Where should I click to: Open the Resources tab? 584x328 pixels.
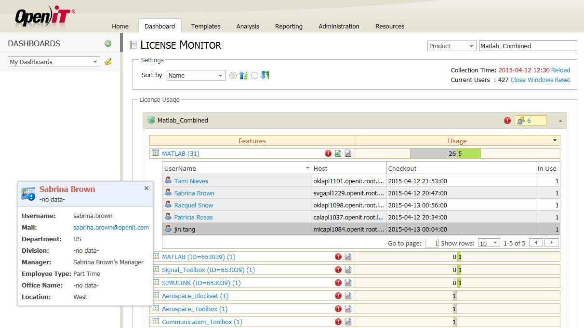tap(390, 26)
